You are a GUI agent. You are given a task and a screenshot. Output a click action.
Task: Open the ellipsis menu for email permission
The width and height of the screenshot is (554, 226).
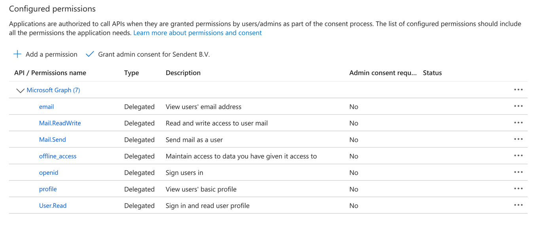pyautogui.click(x=518, y=106)
